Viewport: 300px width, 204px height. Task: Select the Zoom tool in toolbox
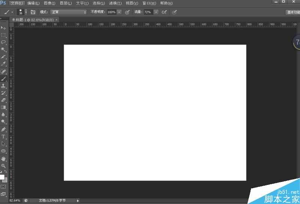click(3, 166)
